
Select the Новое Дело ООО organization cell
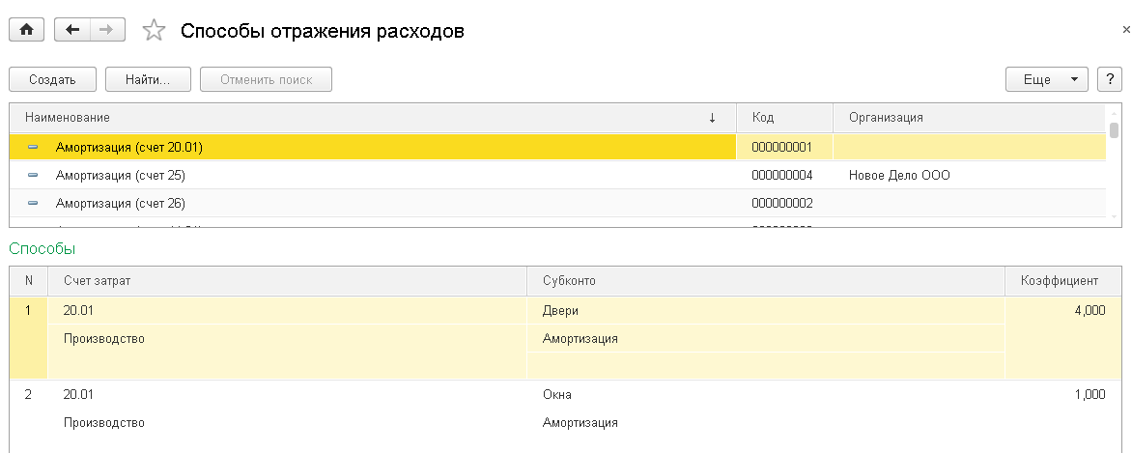(x=899, y=176)
